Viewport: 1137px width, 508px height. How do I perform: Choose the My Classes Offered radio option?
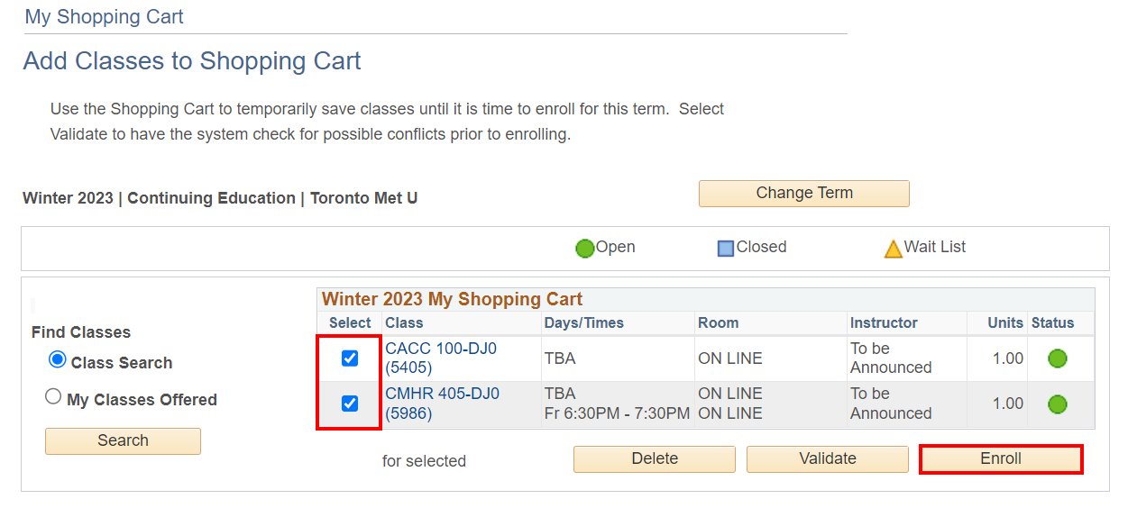[53, 397]
